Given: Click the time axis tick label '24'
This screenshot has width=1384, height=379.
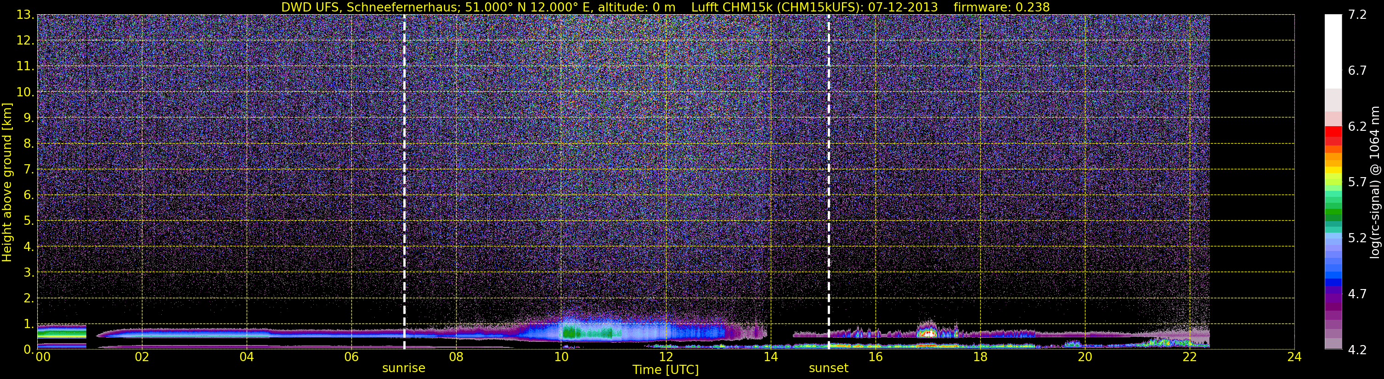Looking at the screenshot, I should coord(1294,357).
